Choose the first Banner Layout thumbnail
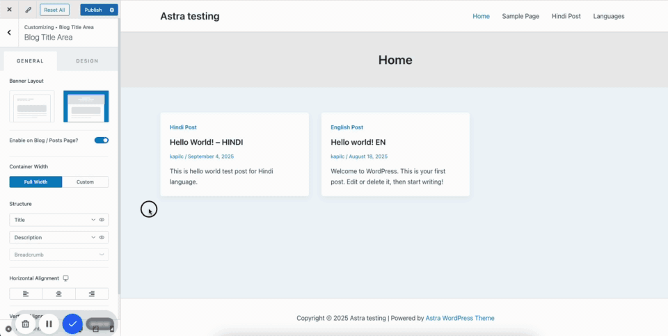 (32, 106)
